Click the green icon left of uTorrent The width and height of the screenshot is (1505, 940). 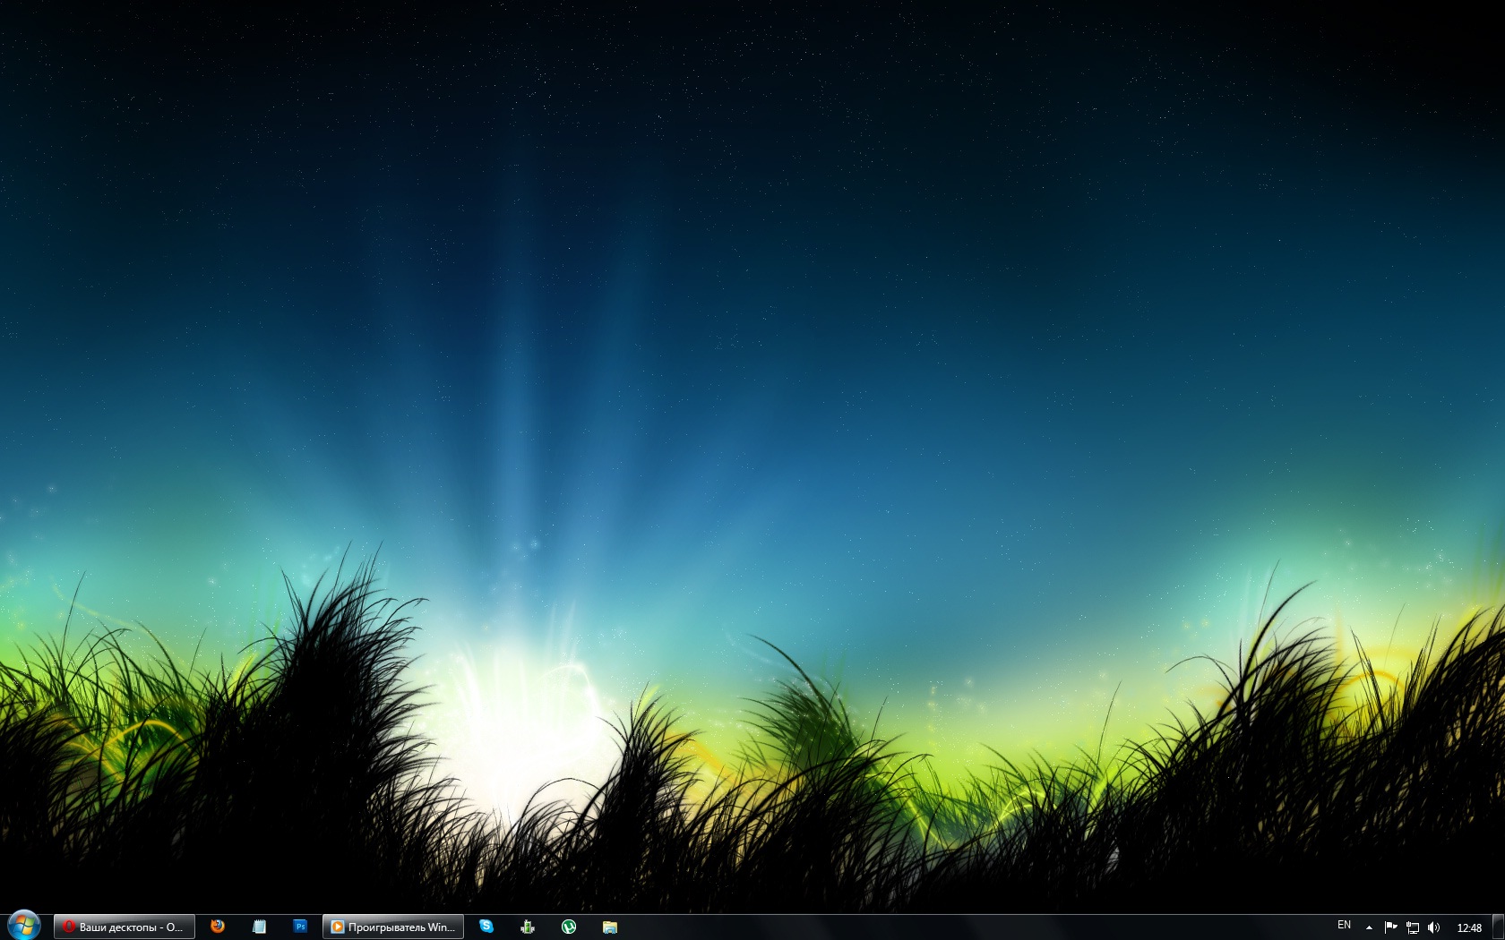click(x=528, y=927)
